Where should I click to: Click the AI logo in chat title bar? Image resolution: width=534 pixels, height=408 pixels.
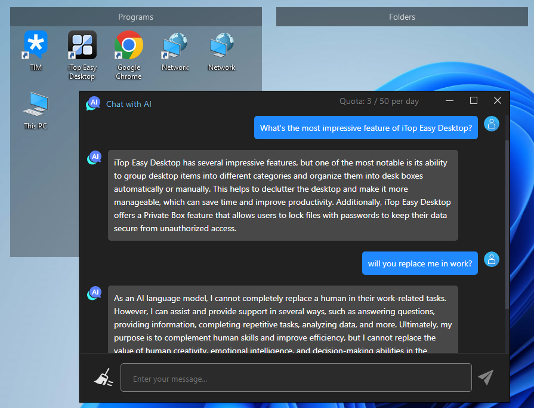(x=93, y=103)
